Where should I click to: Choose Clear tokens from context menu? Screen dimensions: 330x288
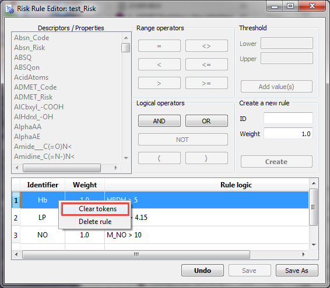[x=95, y=209]
